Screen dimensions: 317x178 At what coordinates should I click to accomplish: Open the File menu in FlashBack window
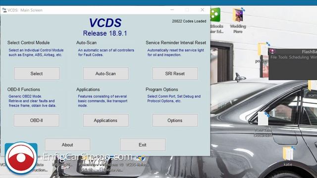273,57
